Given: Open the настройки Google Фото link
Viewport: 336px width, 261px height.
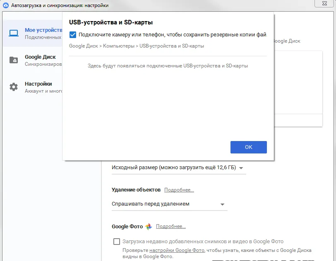Looking at the screenshot, I should [x=177, y=250].
